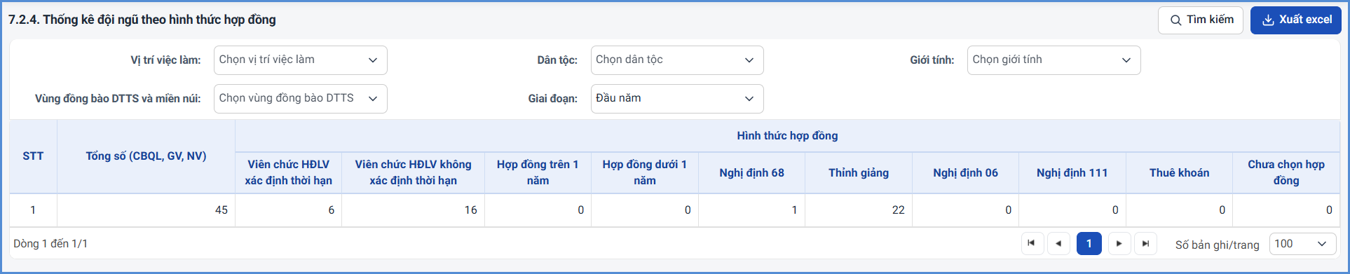Click the Dòng 1 đến 1/1 status text
1350x274 pixels.
tap(50, 244)
